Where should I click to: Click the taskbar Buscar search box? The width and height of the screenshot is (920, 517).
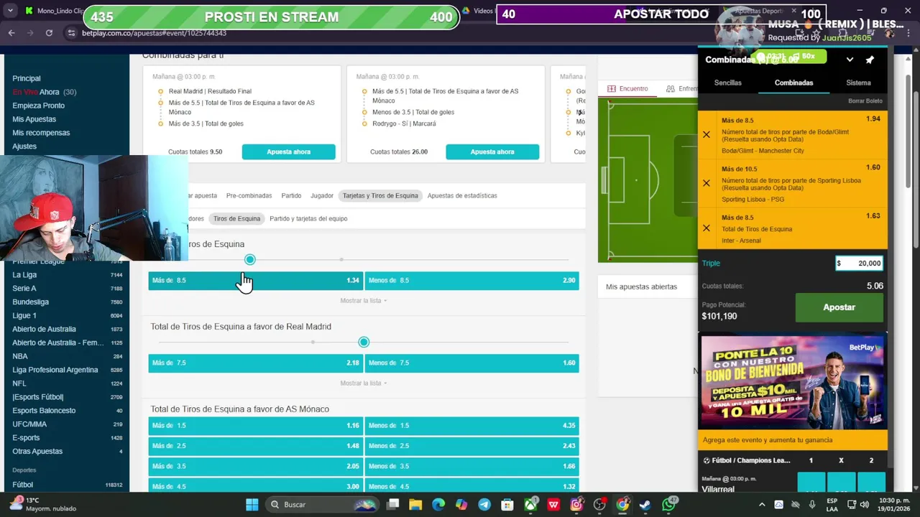[x=323, y=504]
